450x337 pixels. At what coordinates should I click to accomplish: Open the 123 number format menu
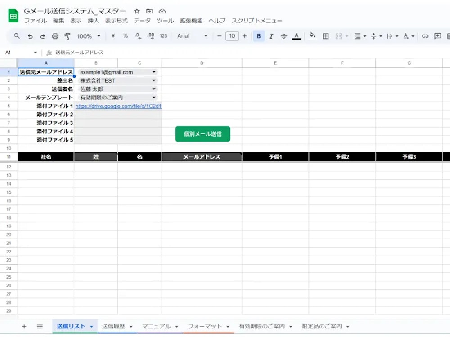[x=164, y=36]
